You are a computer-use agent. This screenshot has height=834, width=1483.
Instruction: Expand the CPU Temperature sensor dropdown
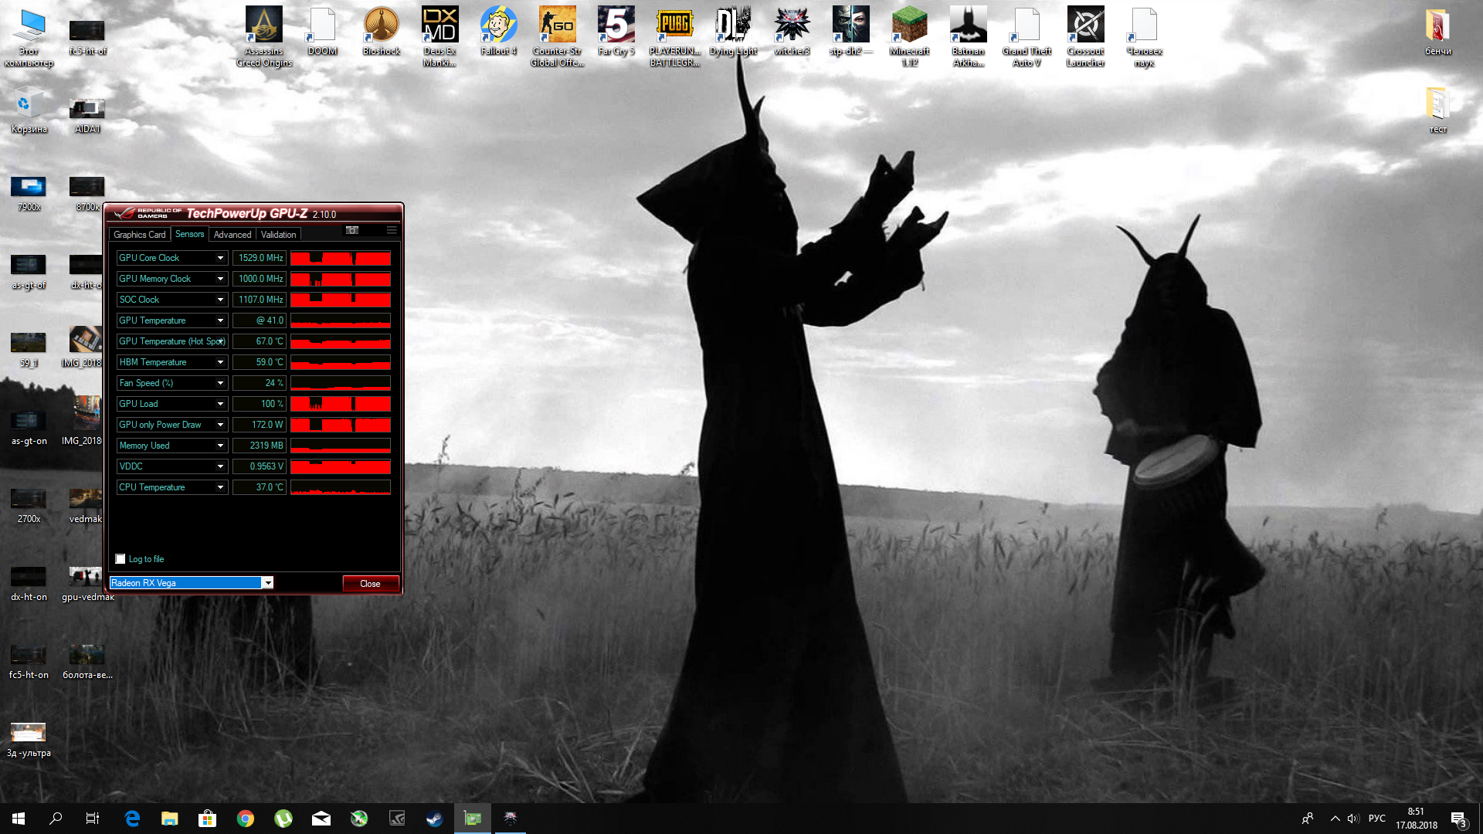click(x=220, y=487)
